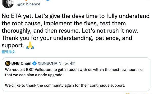Viewport: 154px width, 94px height.
Task: Click 'that we can plan a node upgrade' line
Action: click(34, 75)
